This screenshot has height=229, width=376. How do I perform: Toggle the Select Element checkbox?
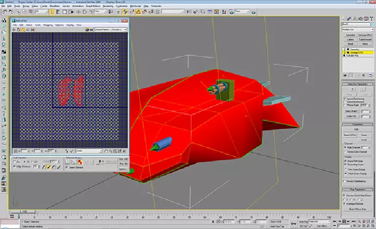pos(67,167)
